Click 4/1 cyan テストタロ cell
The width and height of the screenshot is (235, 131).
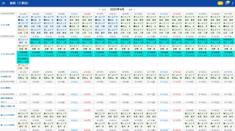click(x=23, y=54)
